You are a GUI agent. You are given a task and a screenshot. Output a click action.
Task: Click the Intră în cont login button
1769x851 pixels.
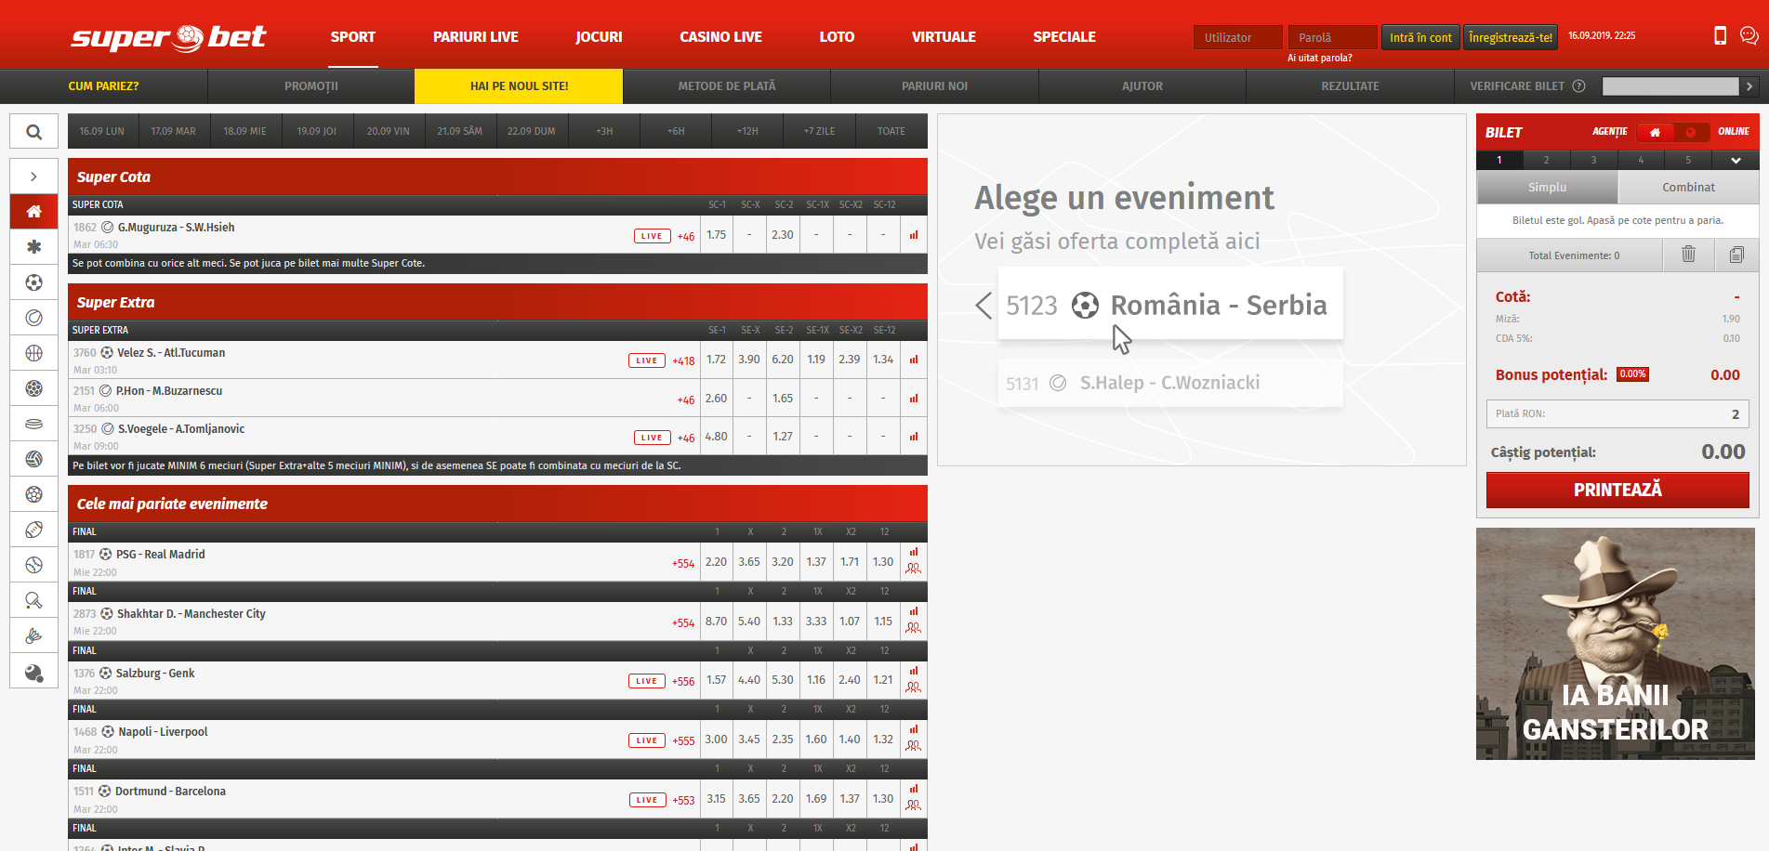(x=1420, y=37)
